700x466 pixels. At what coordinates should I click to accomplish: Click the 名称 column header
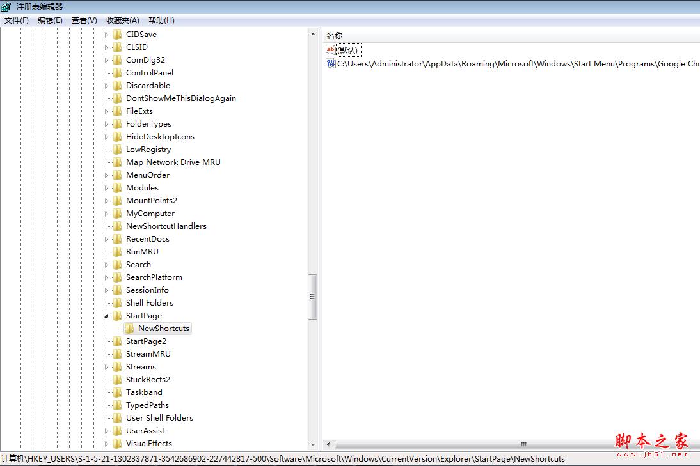pyautogui.click(x=335, y=36)
